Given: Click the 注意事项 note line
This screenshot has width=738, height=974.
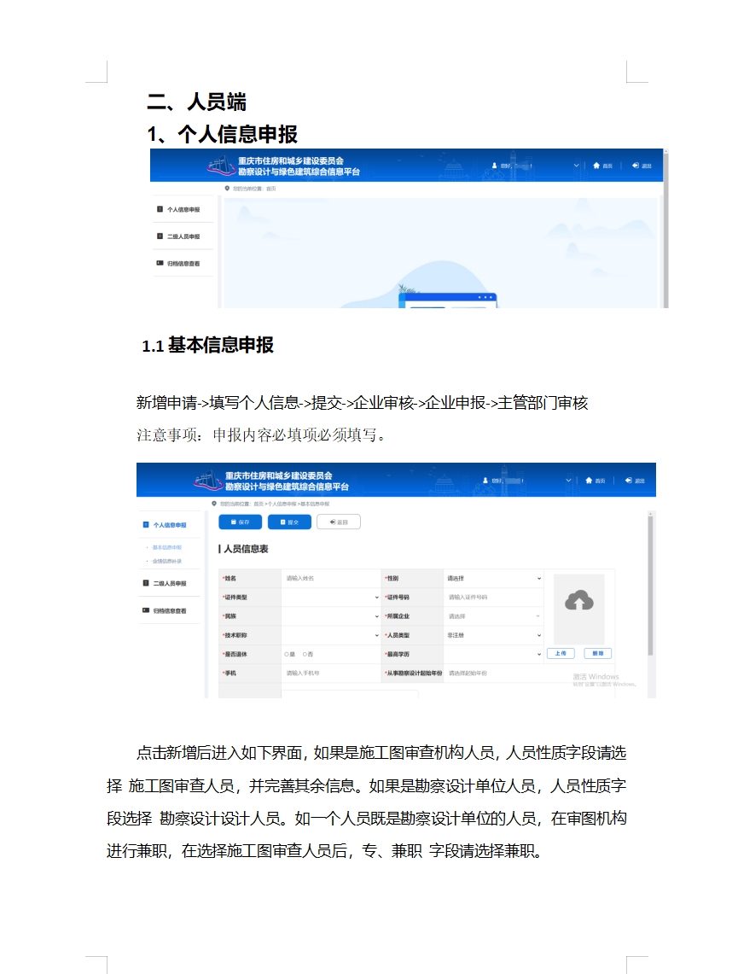Looking at the screenshot, I should tap(261, 435).
